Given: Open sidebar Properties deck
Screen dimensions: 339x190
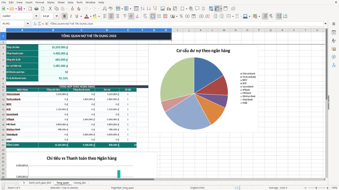Looking at the screenshot, I should [x=334, y=32].
